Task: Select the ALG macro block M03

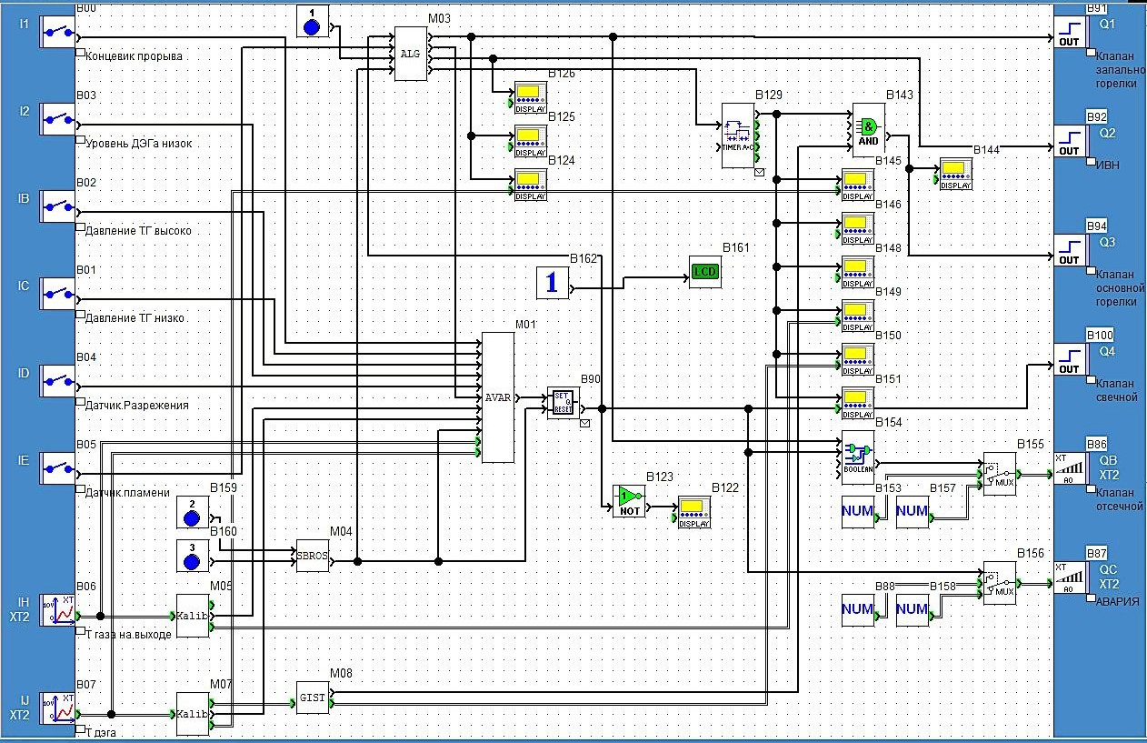Action: [x=410, y=54]
